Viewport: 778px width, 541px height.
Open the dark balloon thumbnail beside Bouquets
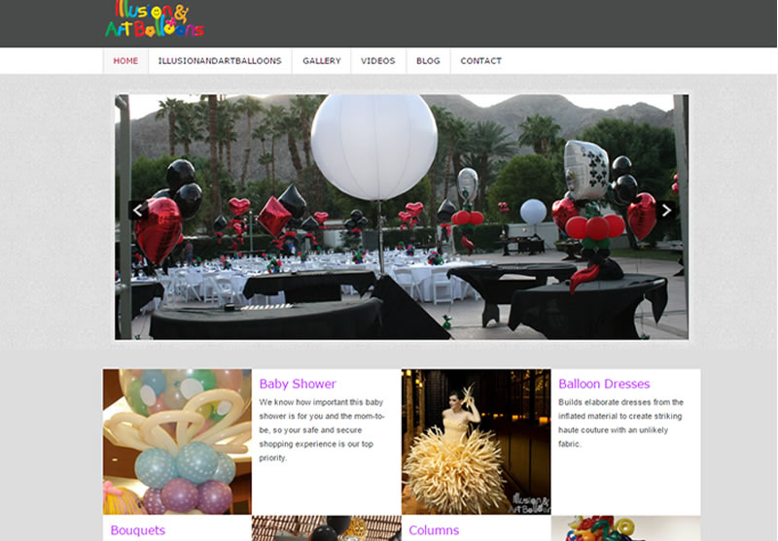(x=327, y=528)
